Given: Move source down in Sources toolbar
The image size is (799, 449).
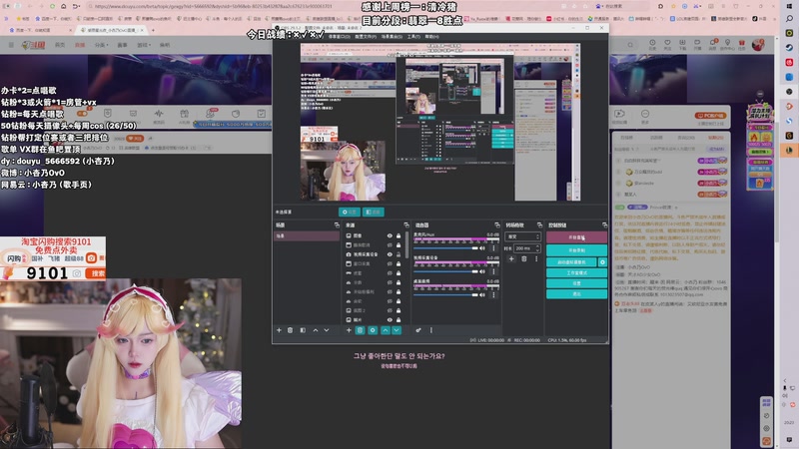Looking at the screenshot, I should (x=397, y=330).
